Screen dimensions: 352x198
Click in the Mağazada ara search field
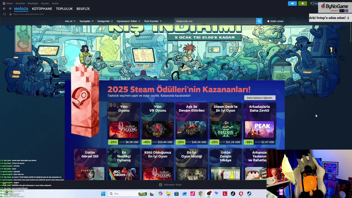tap(215, 21)
